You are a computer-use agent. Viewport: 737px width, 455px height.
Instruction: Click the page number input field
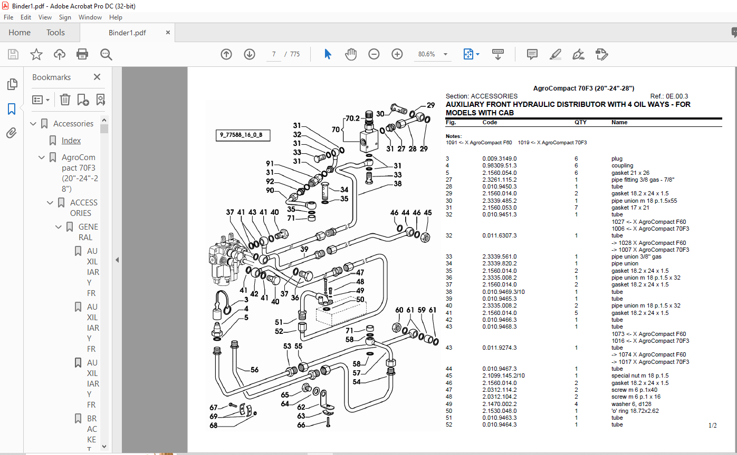tap(274, 54)
